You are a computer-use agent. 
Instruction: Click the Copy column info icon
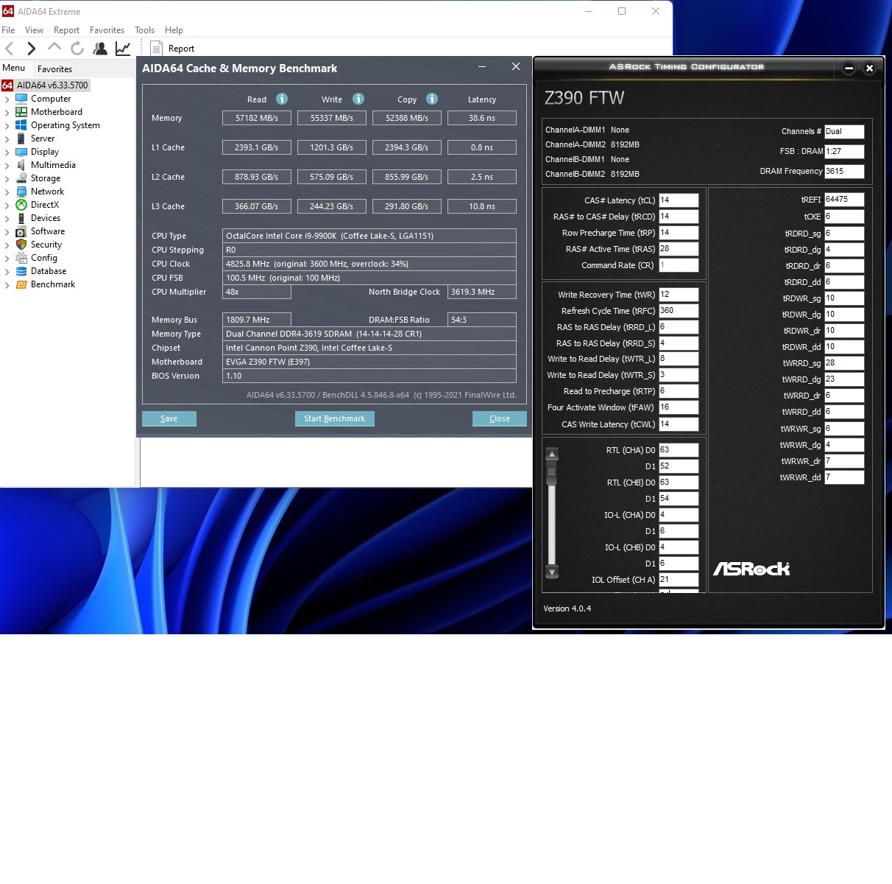(x=432, y=99)
